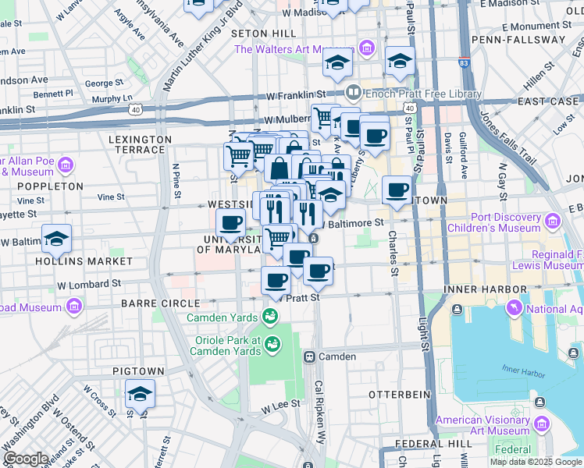Select American Visionary Art Museum icon
The width and height of the screenshot is (584, 468).
542,424
